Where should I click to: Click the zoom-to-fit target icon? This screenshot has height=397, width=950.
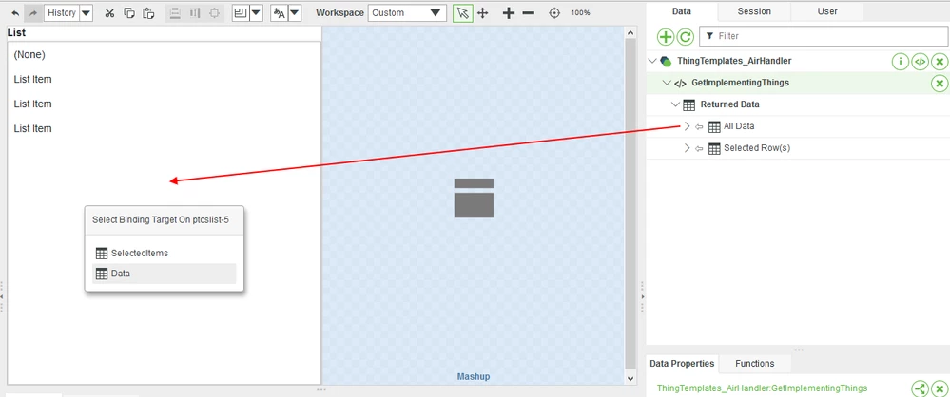[x=553, y=12]
